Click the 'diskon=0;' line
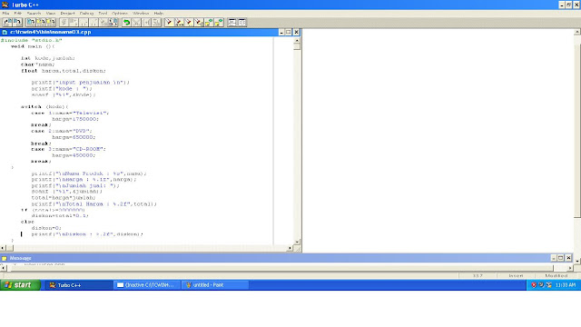This screenshot has height=327, width=581. click(46, 228)
